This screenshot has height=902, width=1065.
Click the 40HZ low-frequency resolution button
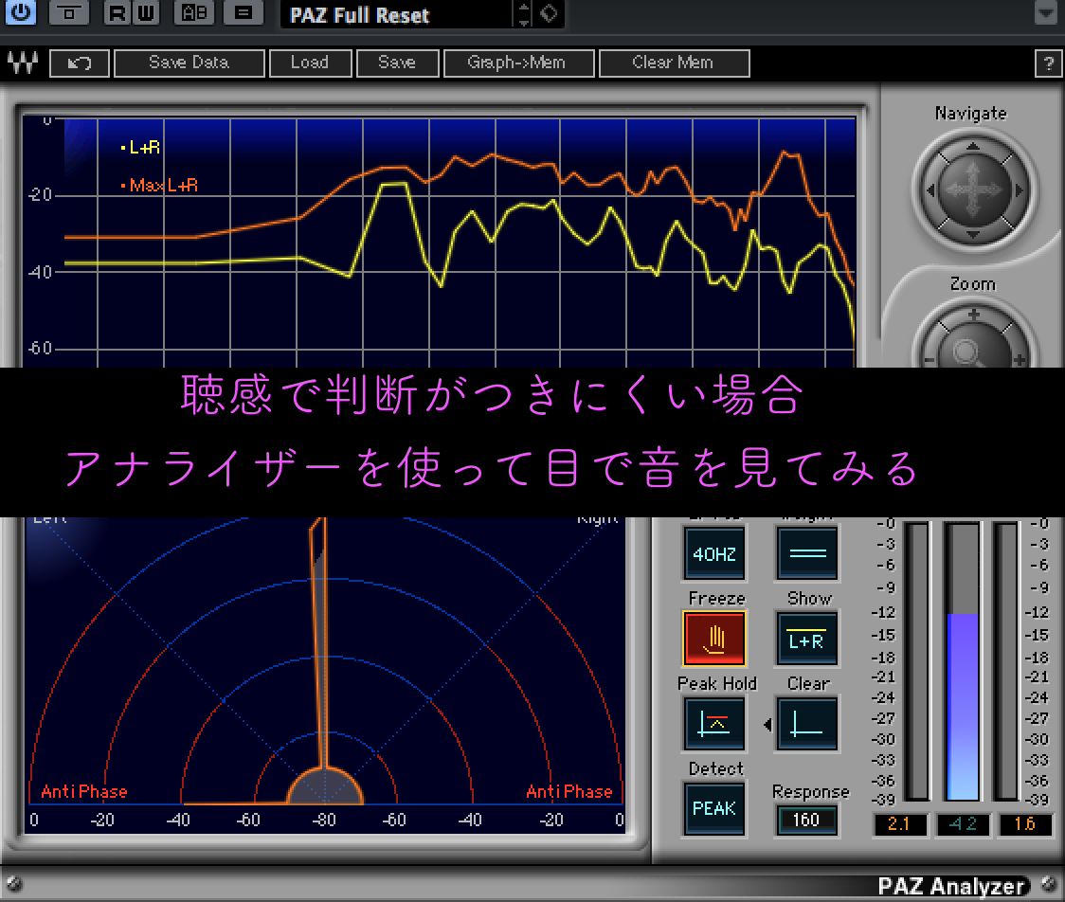pyautogui.click(x=713, y=553)
